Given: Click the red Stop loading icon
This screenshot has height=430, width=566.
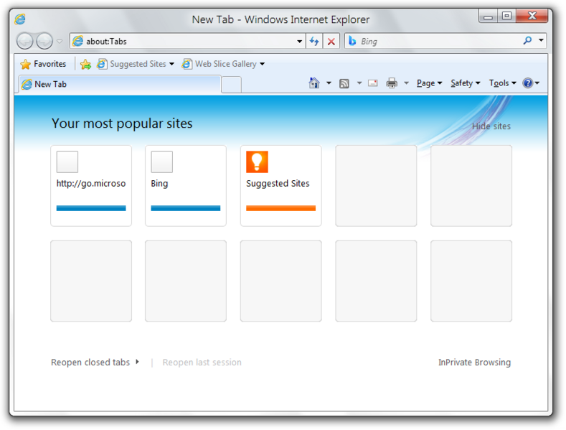Looking at the screenshot, I should pyautogui.click(x=331, y=41).
